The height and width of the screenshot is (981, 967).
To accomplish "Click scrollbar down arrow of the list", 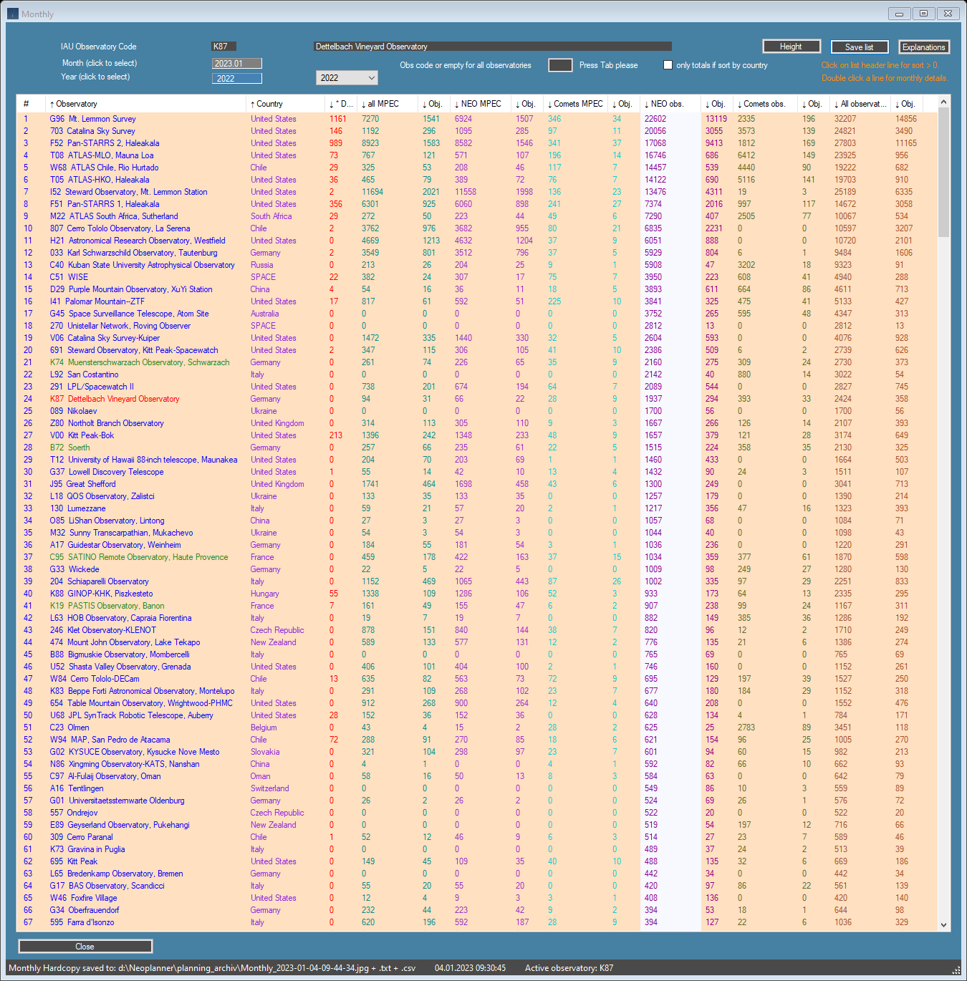I will point(943,924).
